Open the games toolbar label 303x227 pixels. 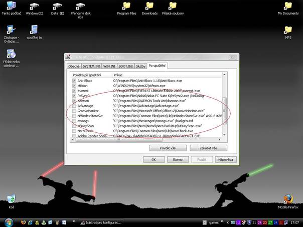tap(214, 222)
